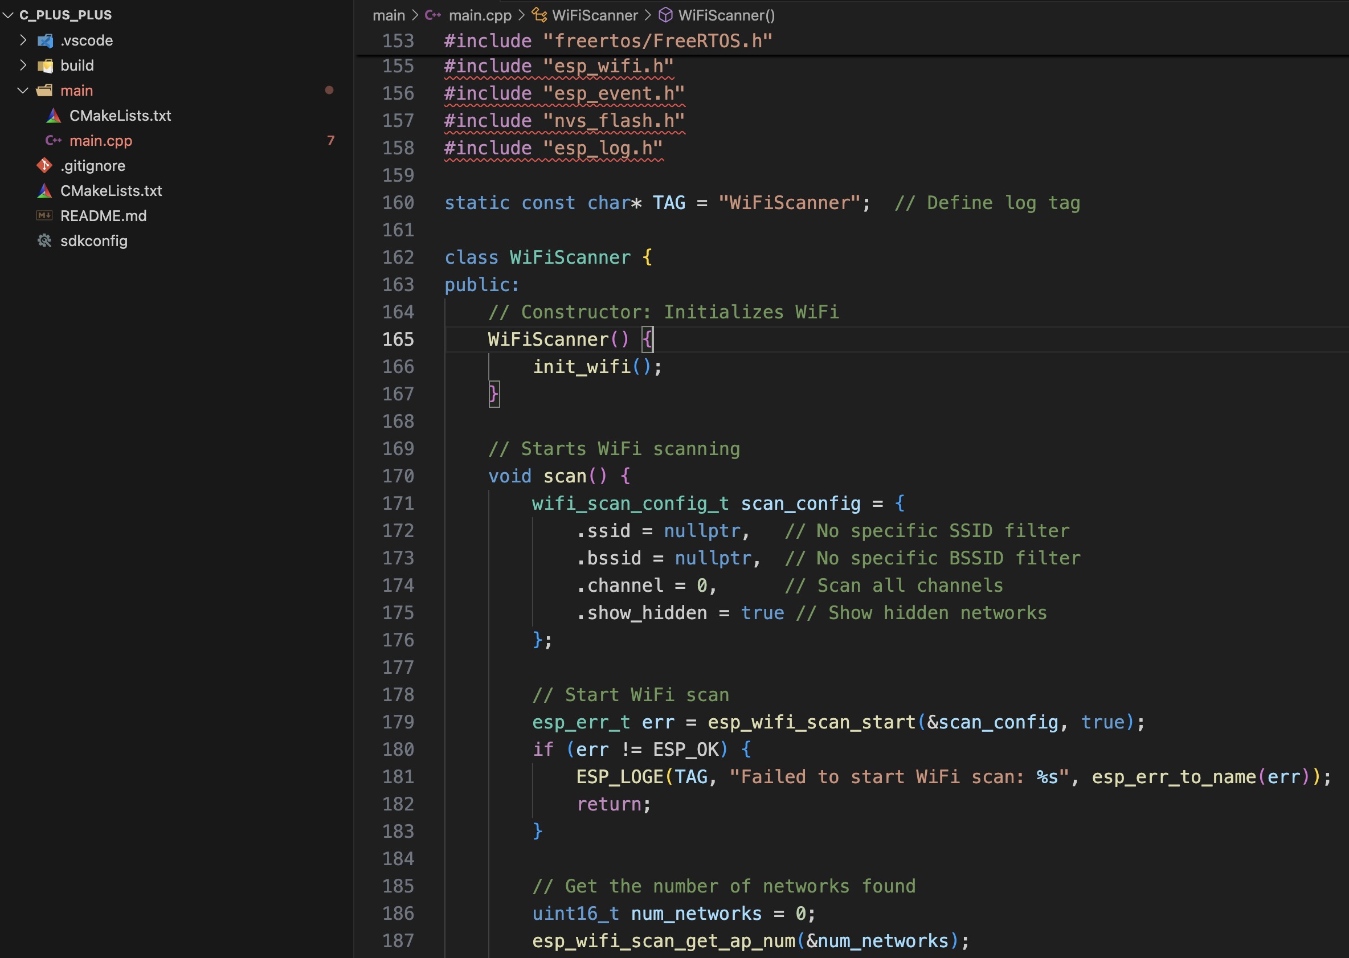The width and height of the screenshot is (1349, 958).
Task: Click the C++ icon in the breadcrumb
Action: pyautogui.click(x=433, y=15)
